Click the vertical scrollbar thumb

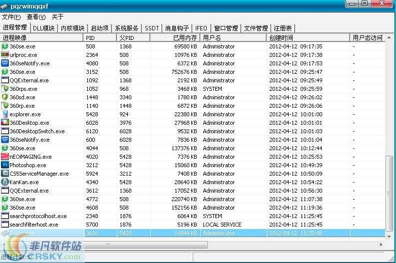(389, 194)
